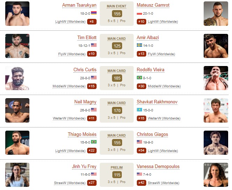Click the Poland flag next to Mateusz Gamrot's record
The height and width of the screenshot is (190, 232).
[139, 14]
